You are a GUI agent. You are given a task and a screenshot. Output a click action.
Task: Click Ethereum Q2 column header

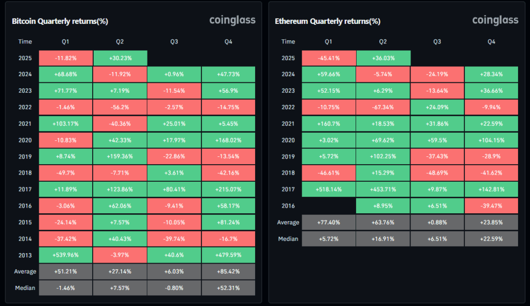pyautogui.click(x=383, y=41)
